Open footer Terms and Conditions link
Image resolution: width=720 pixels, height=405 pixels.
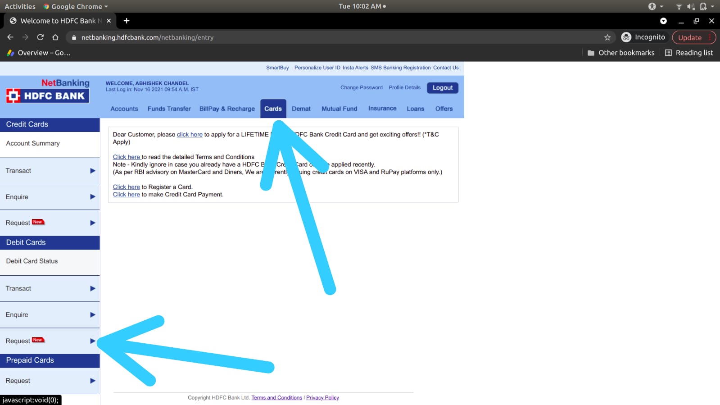click(x=277, y=398)
